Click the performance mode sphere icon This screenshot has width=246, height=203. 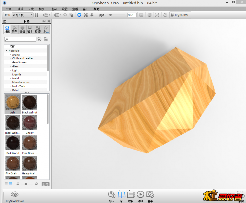click(150, 15)
